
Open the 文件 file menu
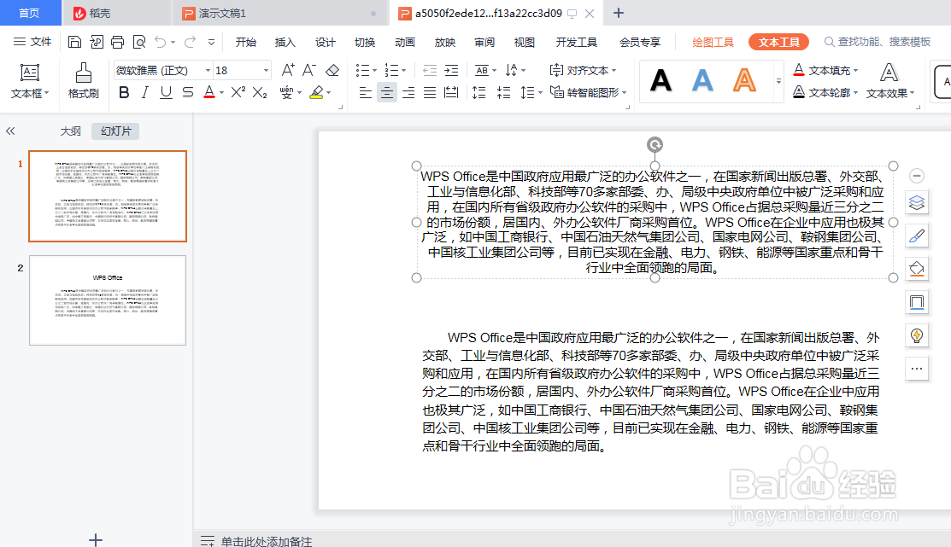(32, 42)
